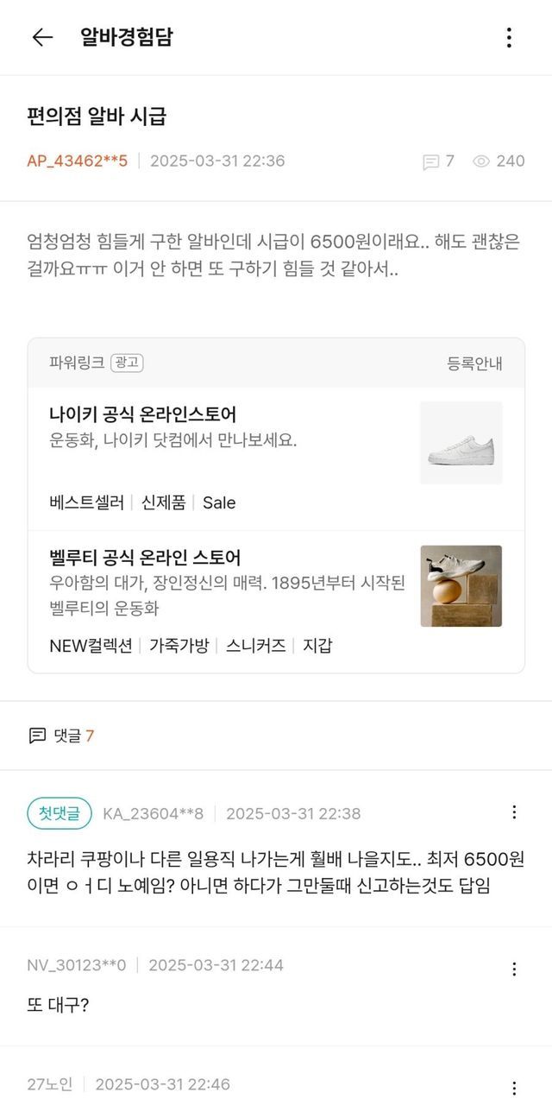Tap the 첫댓글 badge
This screenshot has height=1105, width=552.
coord(60,813)
